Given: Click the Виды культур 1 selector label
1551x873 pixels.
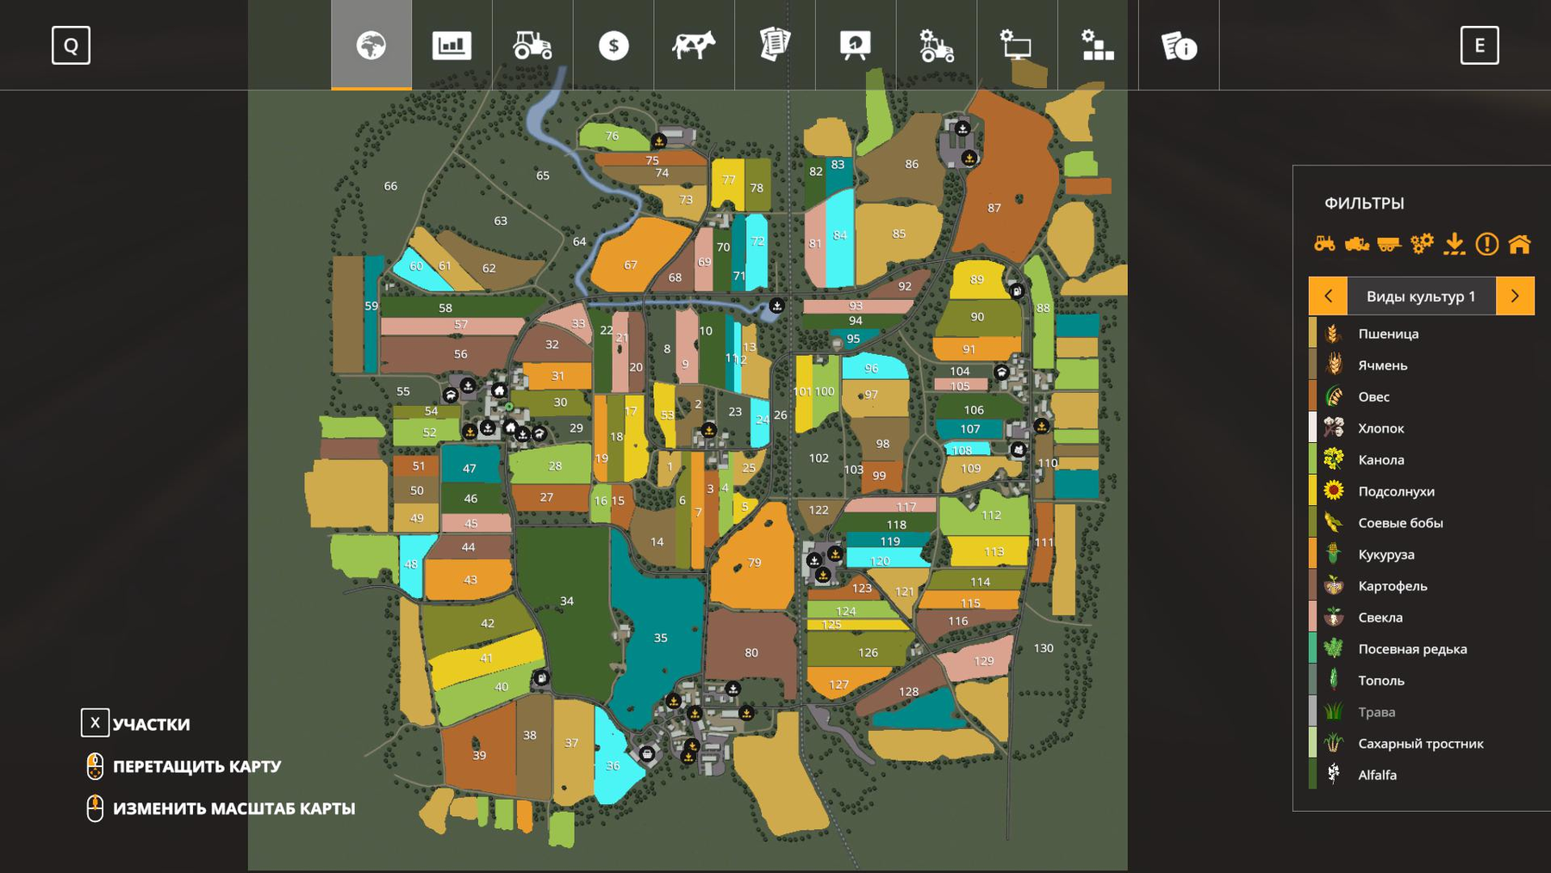Looking at the screenshot, I should coord(1421,296).
